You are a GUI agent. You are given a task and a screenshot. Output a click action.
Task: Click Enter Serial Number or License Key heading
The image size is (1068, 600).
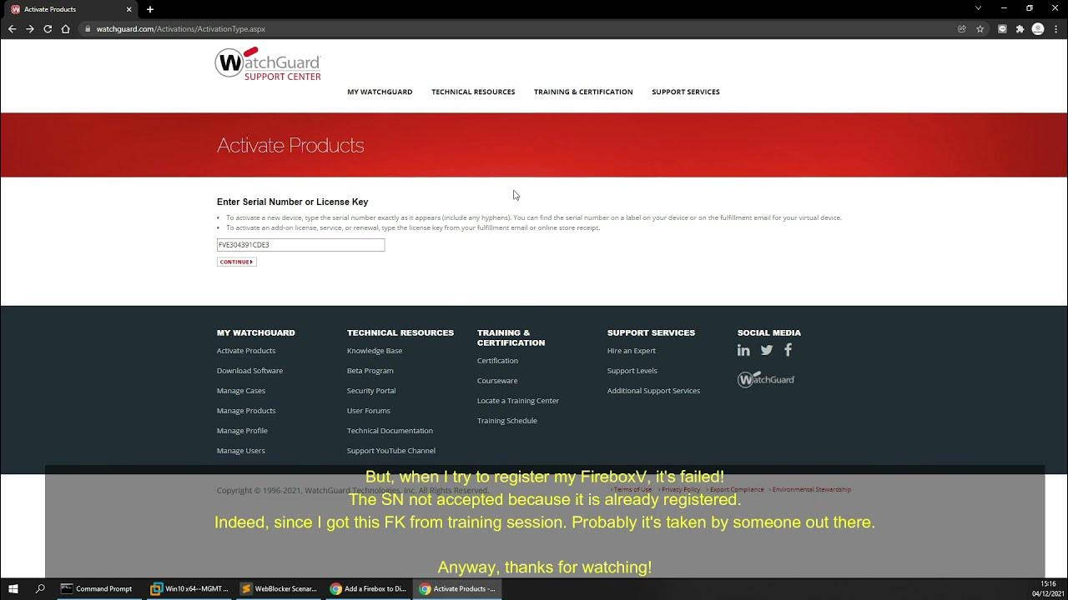[x=292, y=202]
